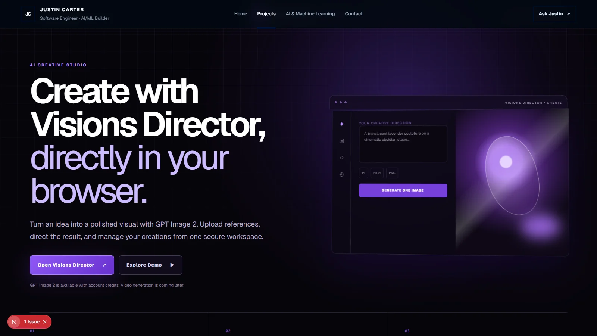Click the Justin Carter site name
The width and height of the screenshot is (597, 336).
(x=62, y=10)
